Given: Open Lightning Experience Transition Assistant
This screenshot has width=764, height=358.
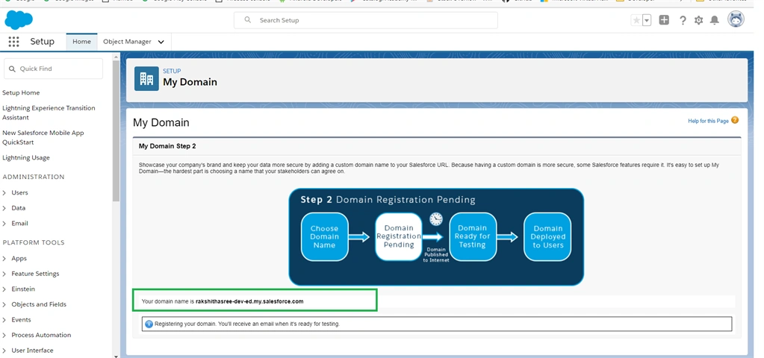Looking at the screenshot, I should [49, 113].
